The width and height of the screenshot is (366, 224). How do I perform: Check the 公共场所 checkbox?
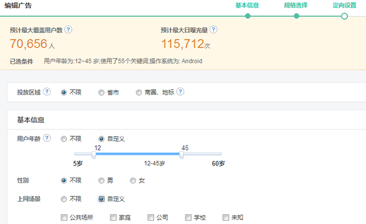tap(64, 218)
